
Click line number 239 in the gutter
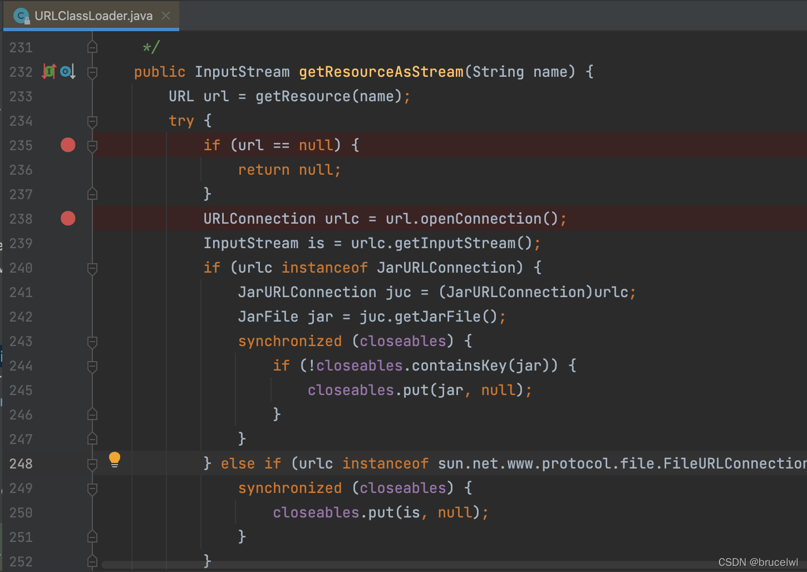coord(21,243)
